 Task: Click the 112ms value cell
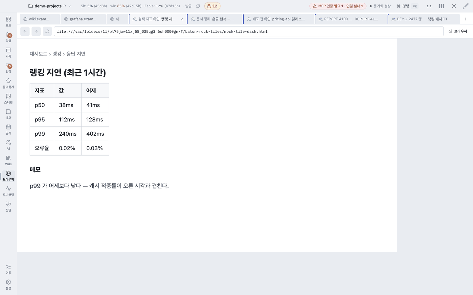[x=68, y=120]
